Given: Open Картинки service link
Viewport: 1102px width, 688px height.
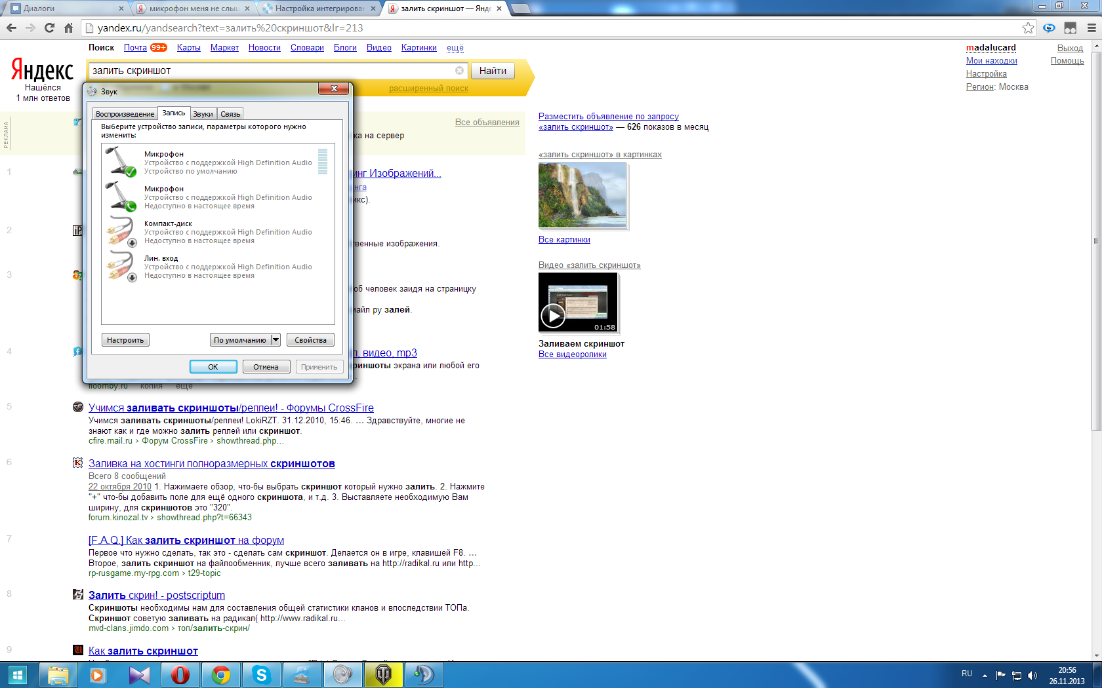Looking at the screenshot, I should [418, 48].
